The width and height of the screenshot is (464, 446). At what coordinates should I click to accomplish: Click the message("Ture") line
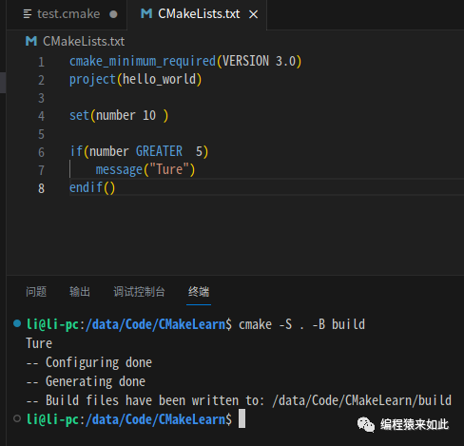pos(145,169)
